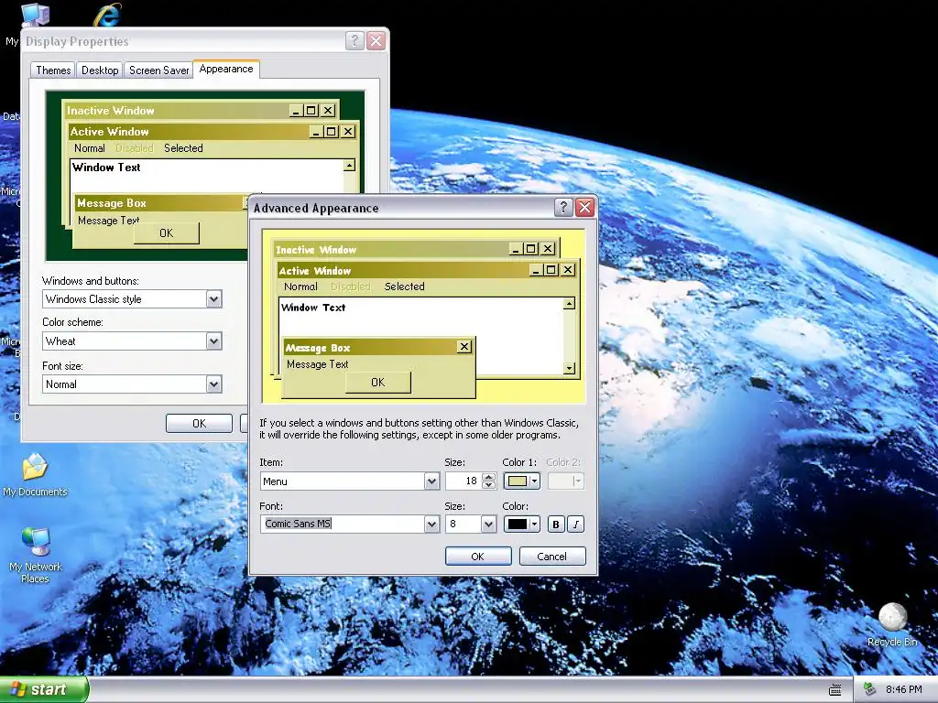Image resolution: width=938 pixels, height=703 pixels.
Task: Open the Color 1 picker dropdown
Action: click(x=521, y=481)
